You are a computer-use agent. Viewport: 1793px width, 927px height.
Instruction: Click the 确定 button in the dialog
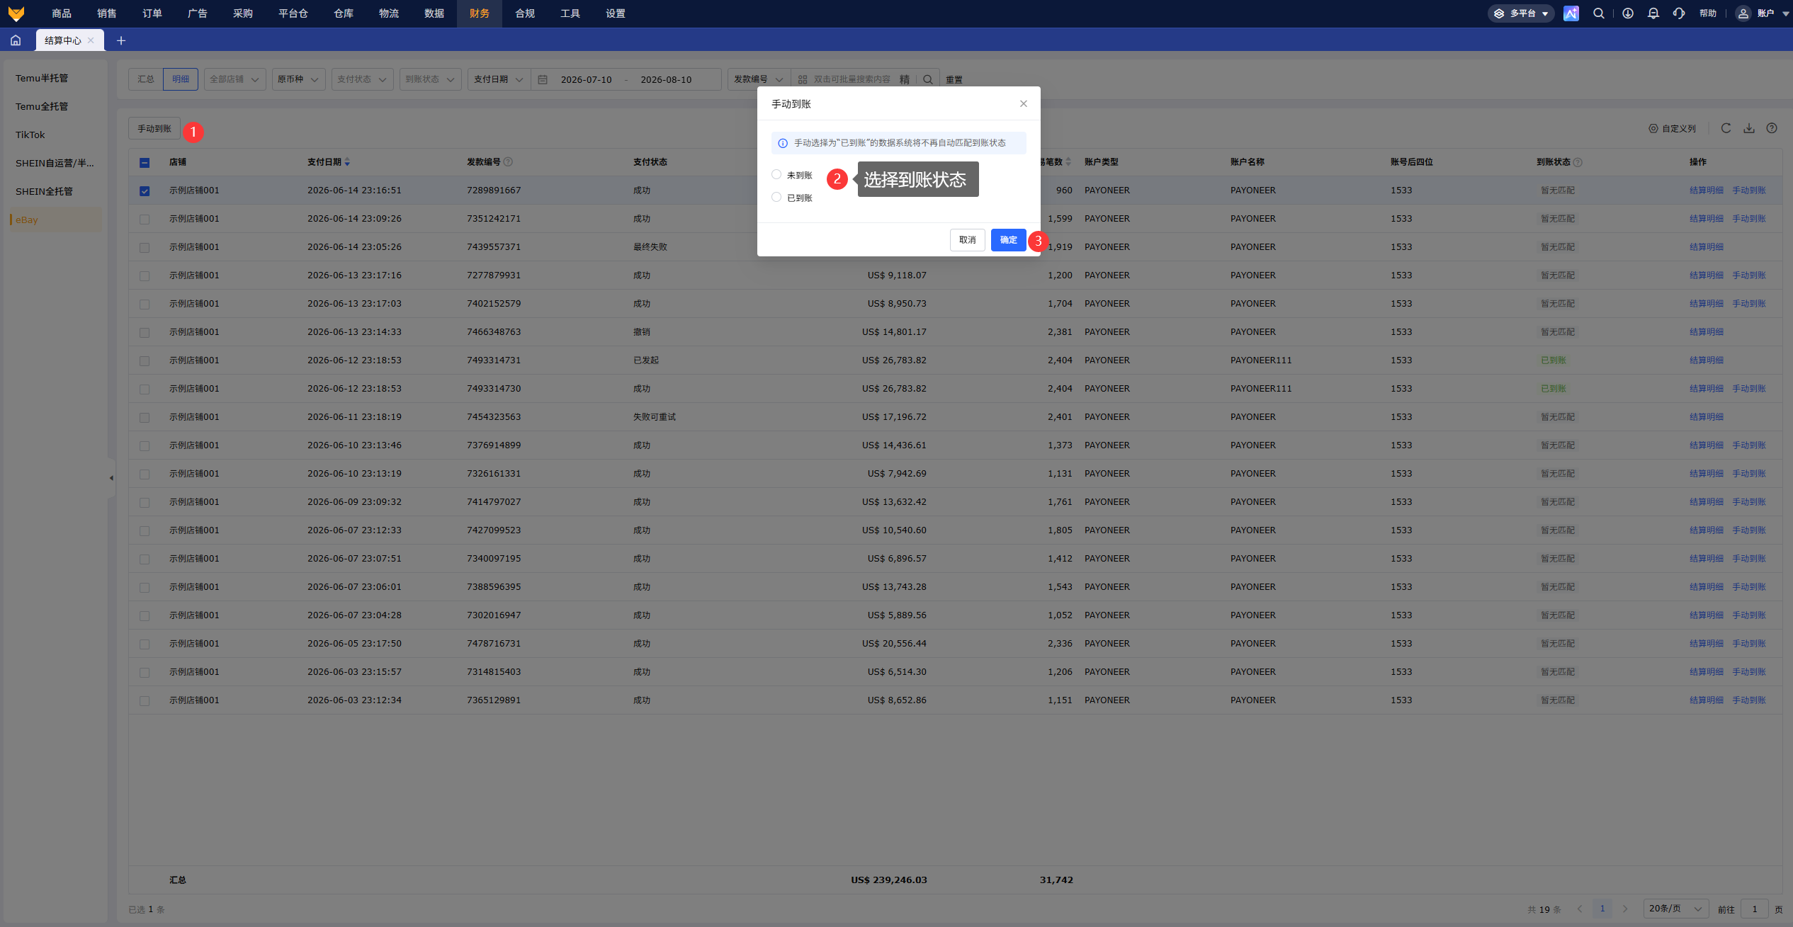point(1008,240)
